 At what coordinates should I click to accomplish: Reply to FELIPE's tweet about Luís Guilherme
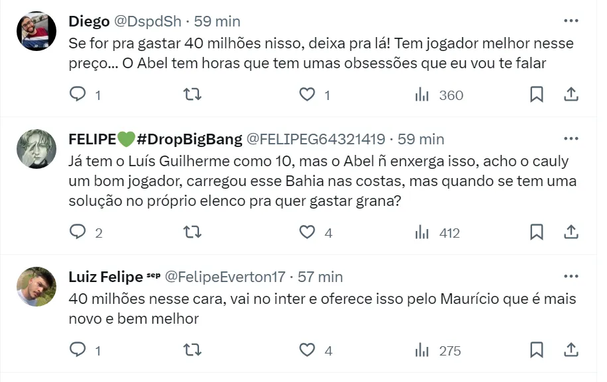(x=78, y=232)
